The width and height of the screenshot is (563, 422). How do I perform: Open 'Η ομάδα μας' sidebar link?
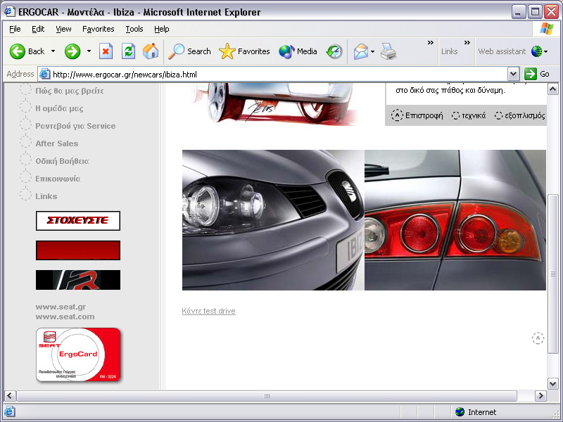59,108
